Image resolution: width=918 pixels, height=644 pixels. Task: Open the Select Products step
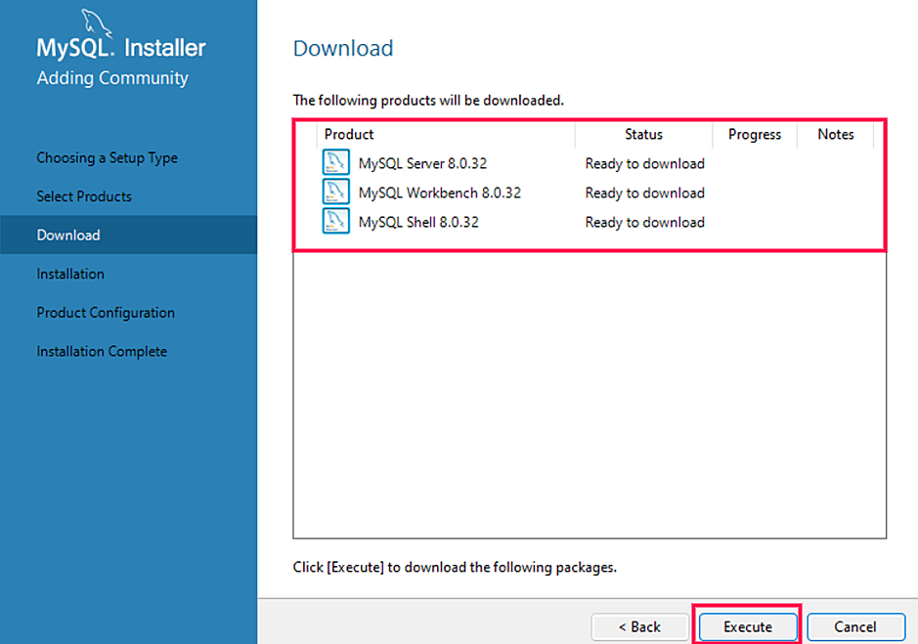click(x=84, y=196)
